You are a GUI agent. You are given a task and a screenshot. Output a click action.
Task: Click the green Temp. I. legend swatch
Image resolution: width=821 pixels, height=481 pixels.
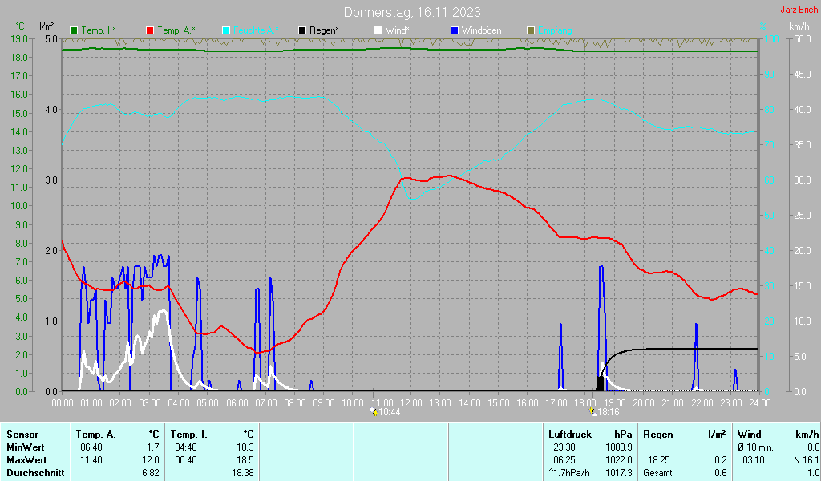pyautogui.click(x=74, y=31)
